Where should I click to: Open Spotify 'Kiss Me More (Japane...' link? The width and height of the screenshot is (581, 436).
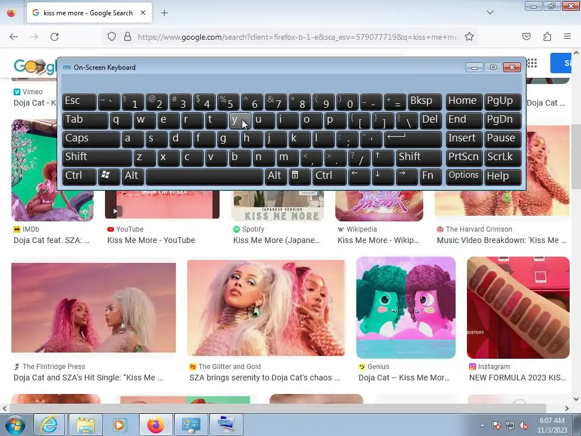[x=276, y=240]
